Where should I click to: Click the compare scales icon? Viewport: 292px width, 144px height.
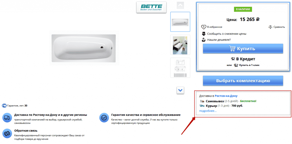270,27
